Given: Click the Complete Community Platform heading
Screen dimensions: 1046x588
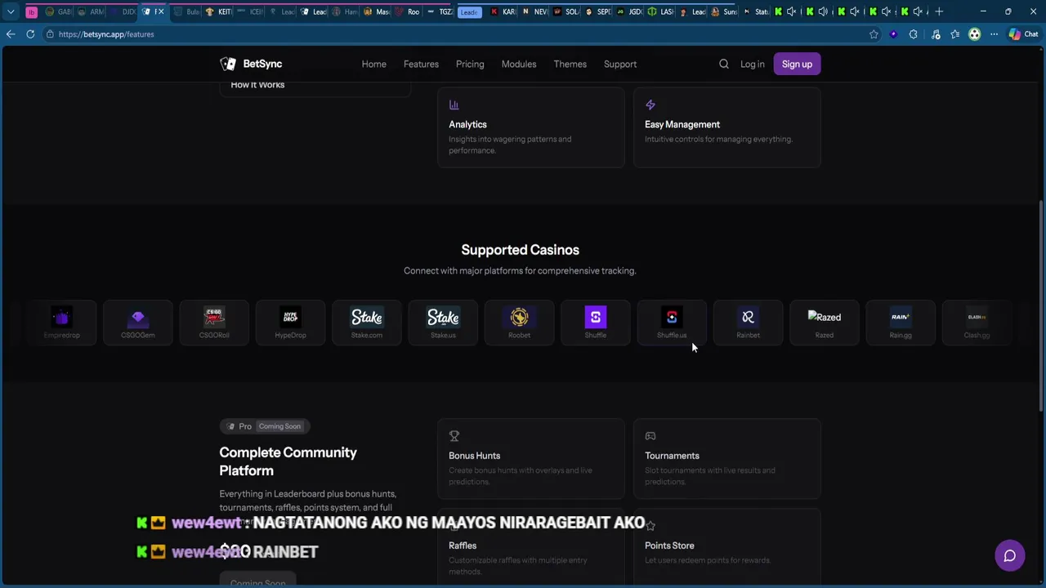Looking at the screenshot, I should 288,461.
